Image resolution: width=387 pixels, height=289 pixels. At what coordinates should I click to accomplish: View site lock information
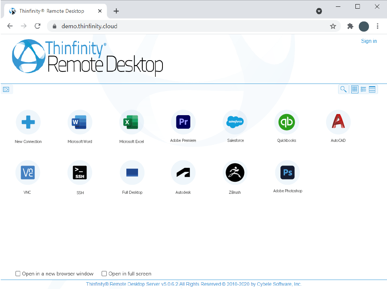click(x=55, y=26)
